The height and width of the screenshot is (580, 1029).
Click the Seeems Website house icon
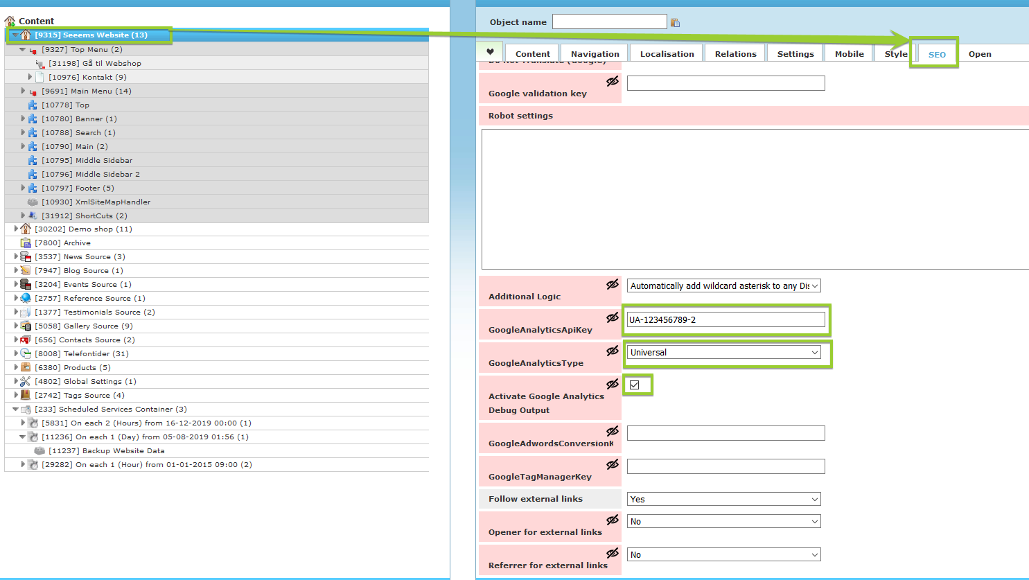(26, 35)
